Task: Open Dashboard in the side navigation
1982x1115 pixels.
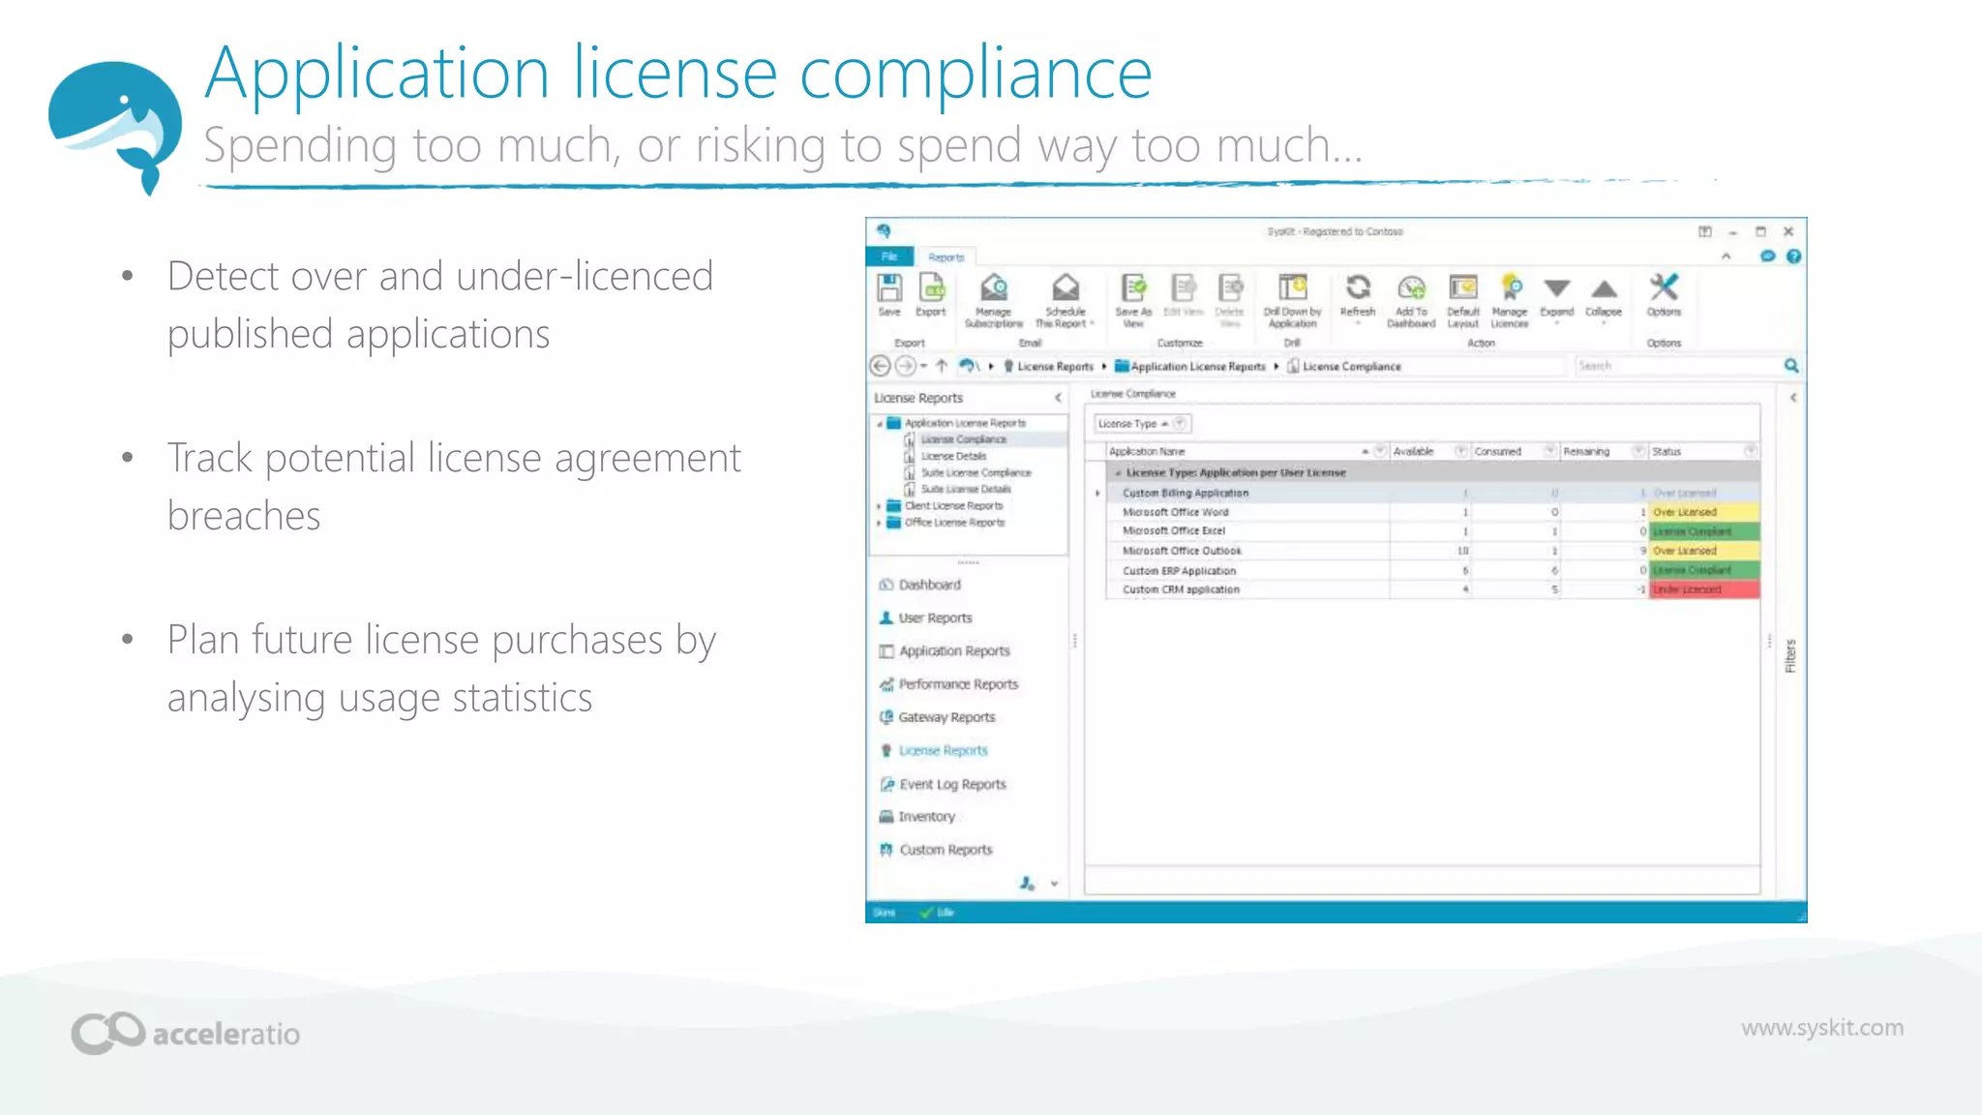Action: tap(920, 585)
